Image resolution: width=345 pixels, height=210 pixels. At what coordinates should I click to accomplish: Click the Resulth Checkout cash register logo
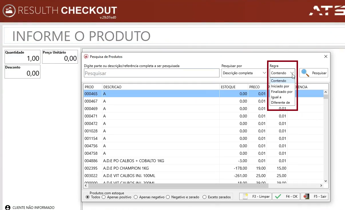click(9, 11)
